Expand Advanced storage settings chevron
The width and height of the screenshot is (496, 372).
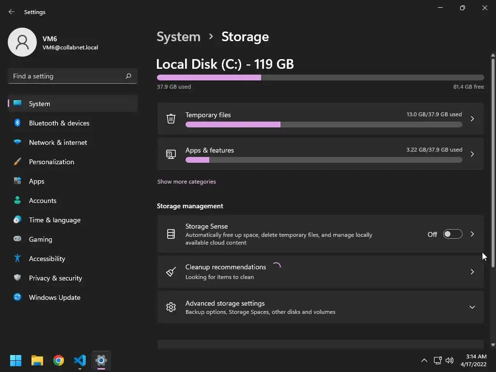coord(472,307)
